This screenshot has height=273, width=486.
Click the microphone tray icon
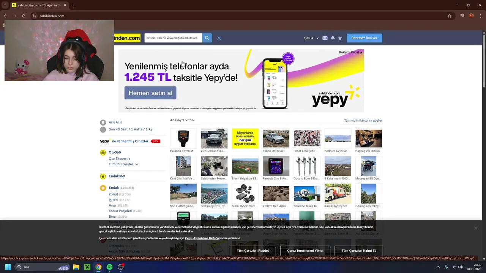[x=446, y=267]
